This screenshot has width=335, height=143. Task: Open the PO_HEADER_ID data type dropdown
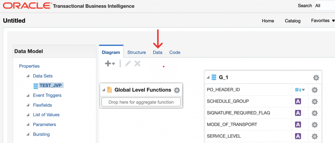(300, 90)
